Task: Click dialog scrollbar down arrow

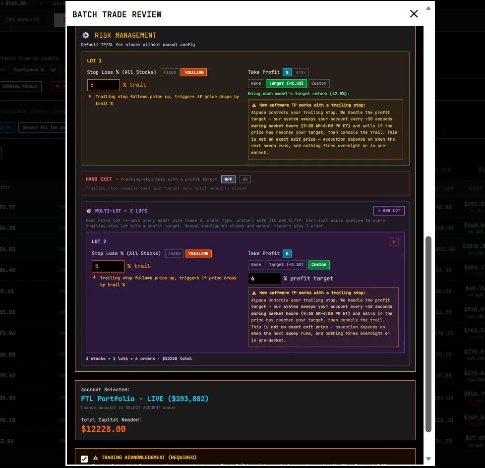Action: [x=428, y=459]
